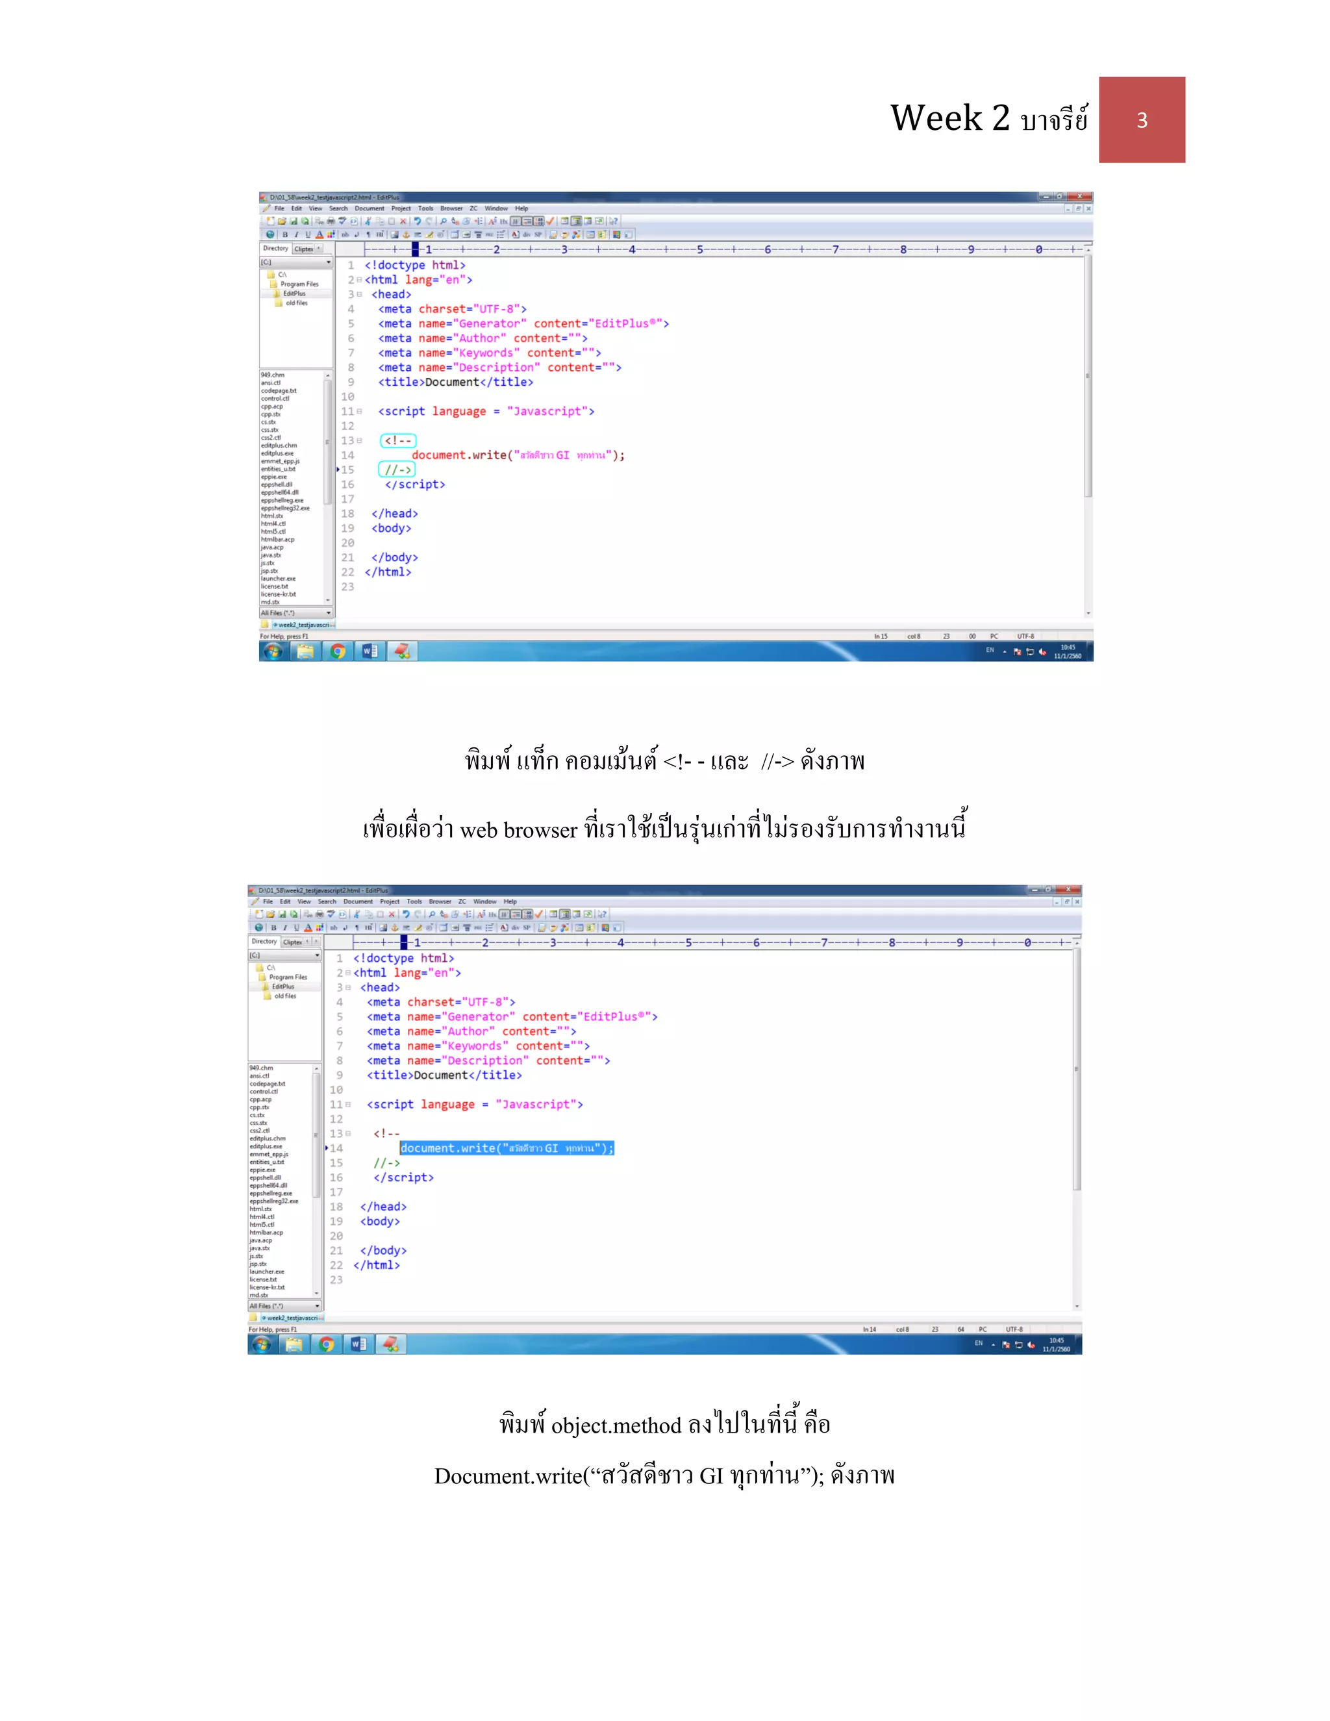
Task: Click Windows Start orb in lower screenshot taskbar
Action: (x=262, y=1344)
